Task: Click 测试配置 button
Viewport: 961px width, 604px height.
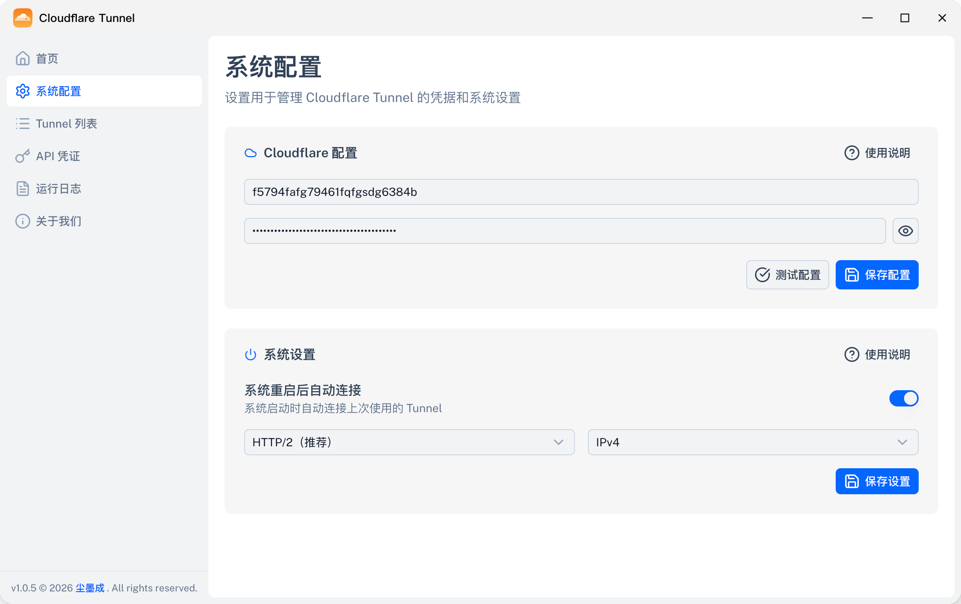Action: tap(787, 275)
